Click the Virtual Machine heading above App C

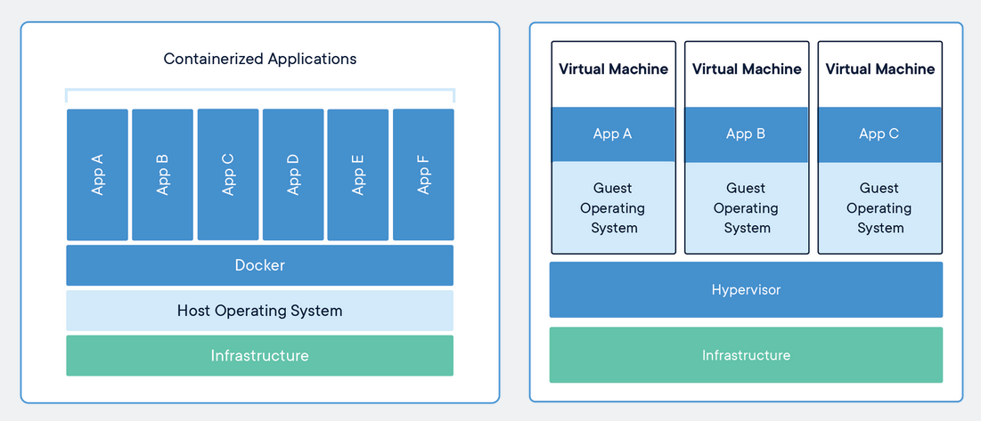point(879,69)
